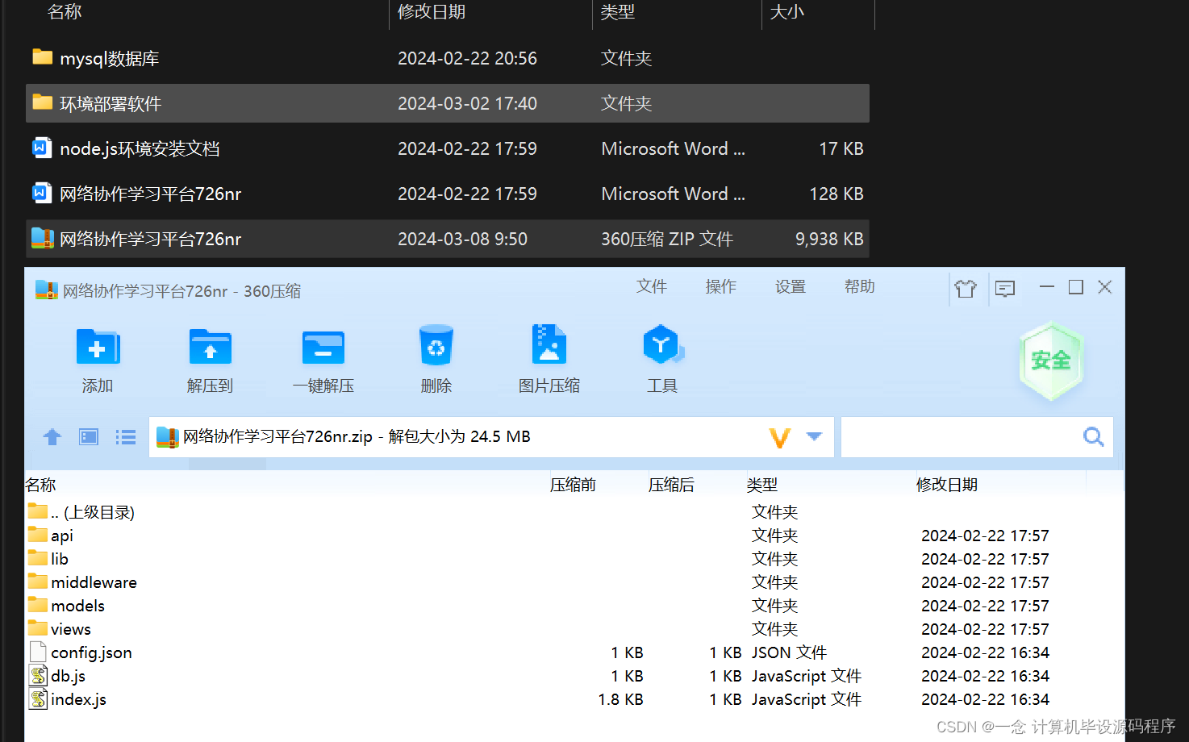Click the 帮助 (Help) menu
The width and height of the screenshot is (1189, 742).
859,286
